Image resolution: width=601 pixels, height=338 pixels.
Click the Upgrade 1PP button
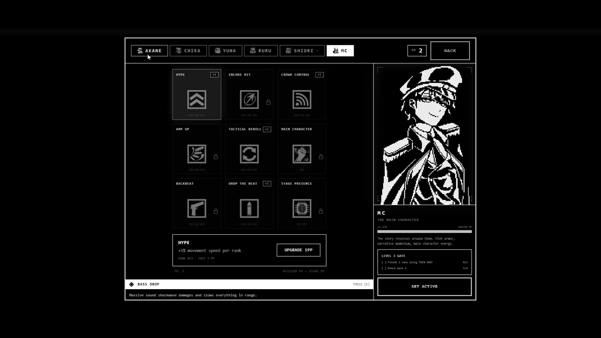coord(298,250)
